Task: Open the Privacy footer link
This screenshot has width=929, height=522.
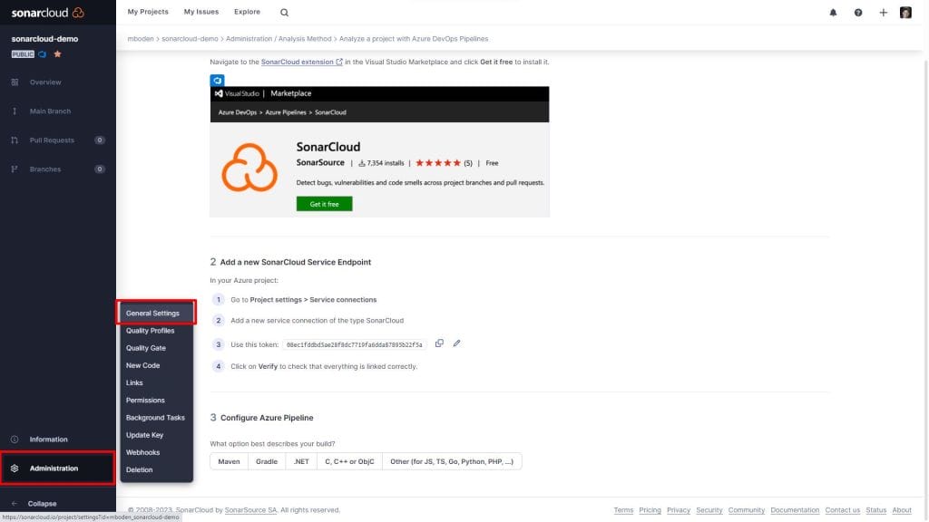Action: 679,510
